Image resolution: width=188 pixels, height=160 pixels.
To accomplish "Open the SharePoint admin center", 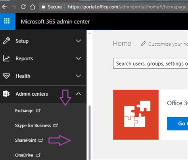I will [25, 140].
